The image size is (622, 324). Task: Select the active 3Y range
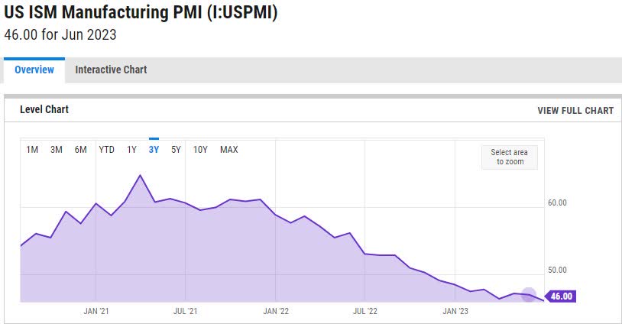pos(154,150)
